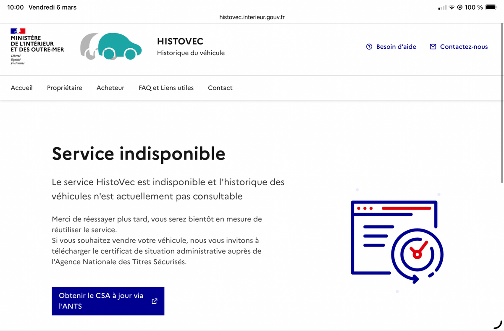Tap the orientation lock status icon
The height and width of the screenshot is (331, 504).
[460, 7]
